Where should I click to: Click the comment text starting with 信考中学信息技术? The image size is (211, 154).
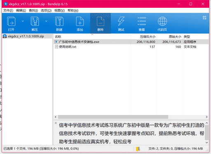click(131, 133)
